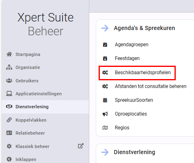This screenshot has height=163, width=194.
Task: Click the gears icon beside Beschikbaarheidsprofielen
Action: 105,73
